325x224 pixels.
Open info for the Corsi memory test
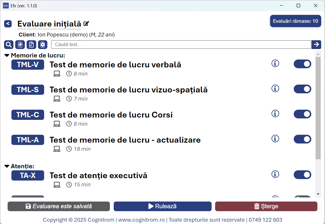[275, 113]
